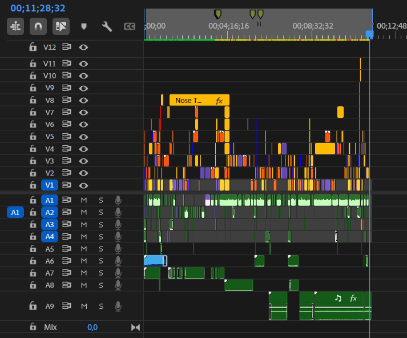
Task: Toggle A1 track targeting button
Action: click(50, 200)
